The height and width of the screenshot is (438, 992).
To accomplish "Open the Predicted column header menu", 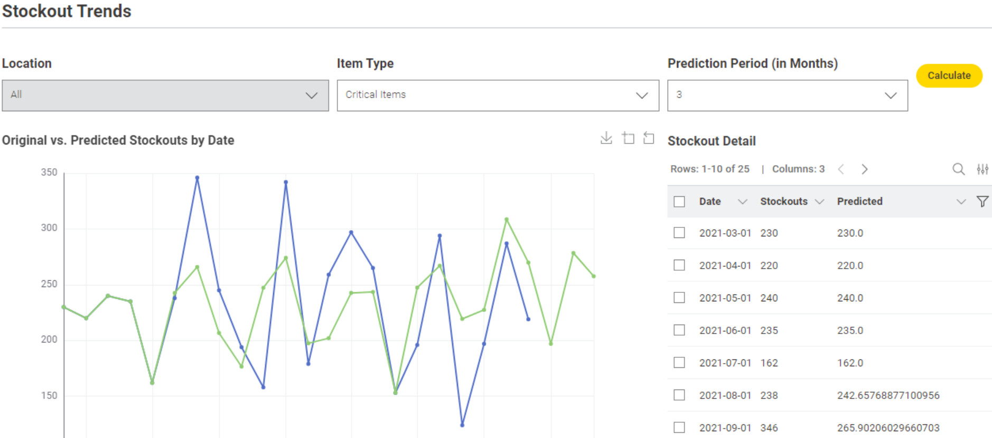I will [x=961, y=202].
